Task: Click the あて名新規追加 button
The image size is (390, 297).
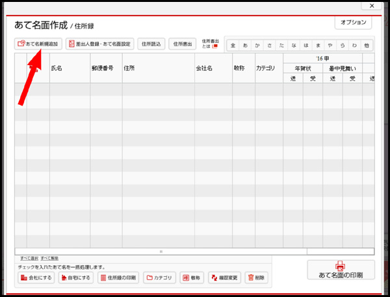Action: click(38, 44)
